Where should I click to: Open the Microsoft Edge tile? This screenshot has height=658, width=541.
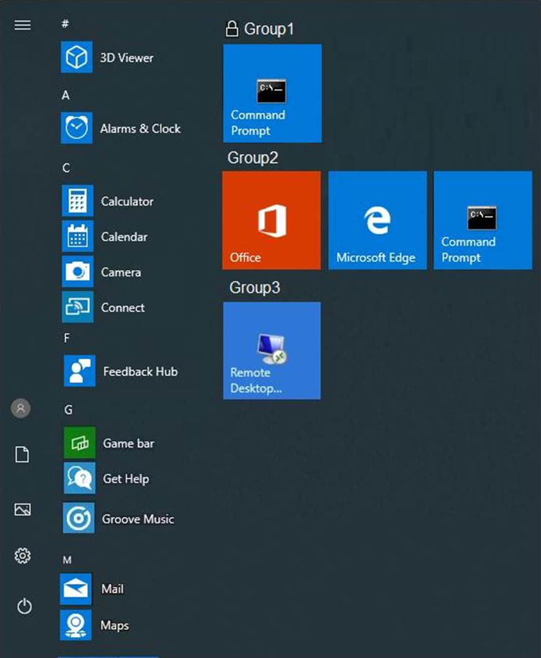point(377,220)
